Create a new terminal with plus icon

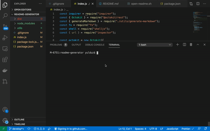(x=177, y=45)
